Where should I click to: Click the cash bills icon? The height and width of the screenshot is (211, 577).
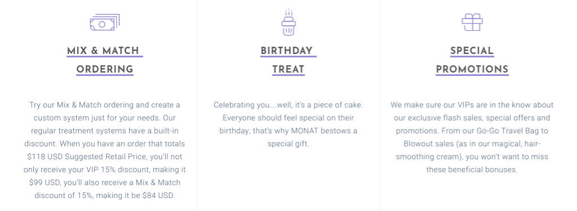(105, 22)
